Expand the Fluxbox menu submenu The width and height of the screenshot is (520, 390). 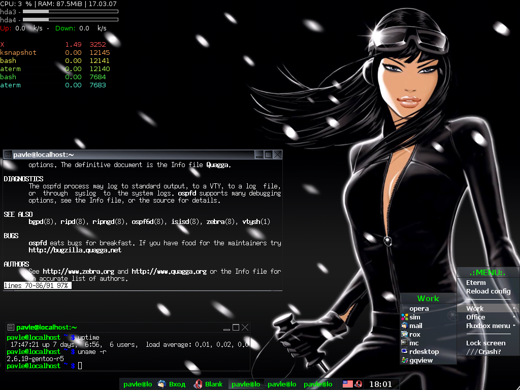pos(488,326)
